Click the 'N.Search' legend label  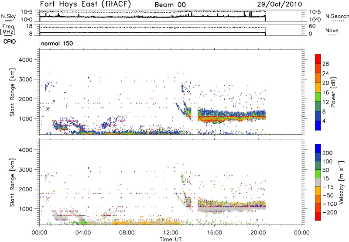tap(337, 16)
